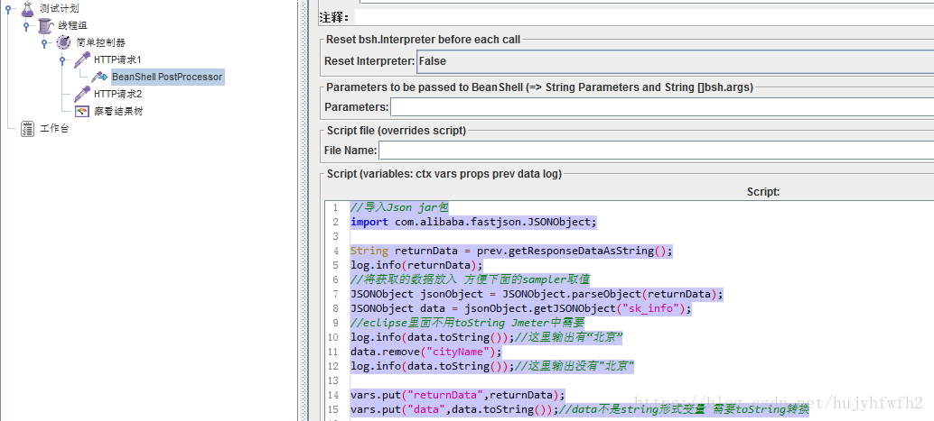934x421 pixels.
Task: Click the pipette icon beside HTTP请求1
Action: [x=81, y=59]
